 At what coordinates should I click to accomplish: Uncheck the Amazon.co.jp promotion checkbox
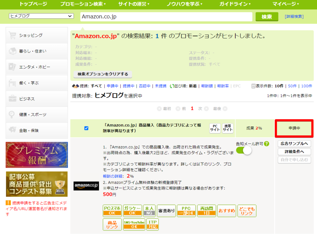(x=86, y=128)
